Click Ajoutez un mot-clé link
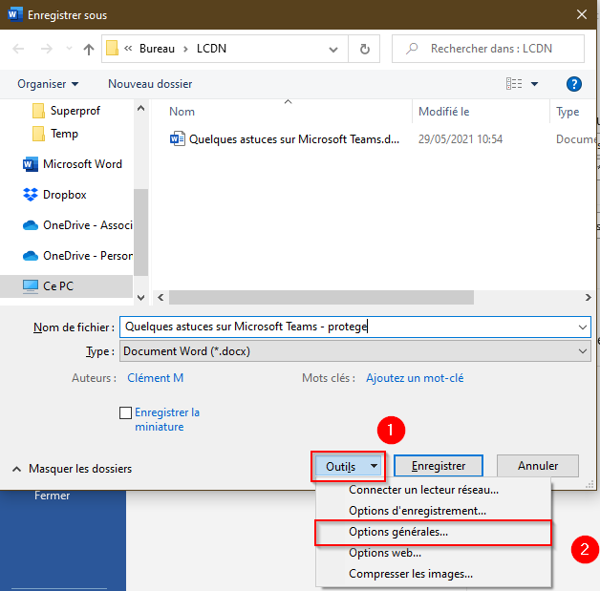Screen dimensions: 600x591 tap(415, 378)
